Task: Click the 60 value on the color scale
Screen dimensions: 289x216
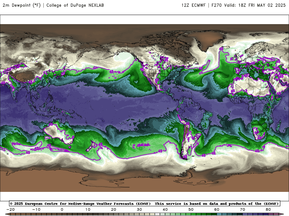Action: click(x=217, y=210)
